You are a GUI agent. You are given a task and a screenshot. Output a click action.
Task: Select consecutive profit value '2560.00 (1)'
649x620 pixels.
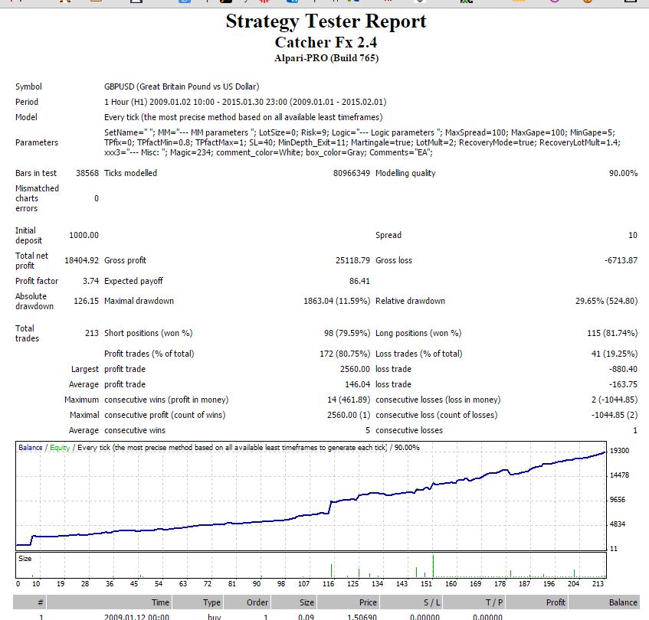[349, 415]
